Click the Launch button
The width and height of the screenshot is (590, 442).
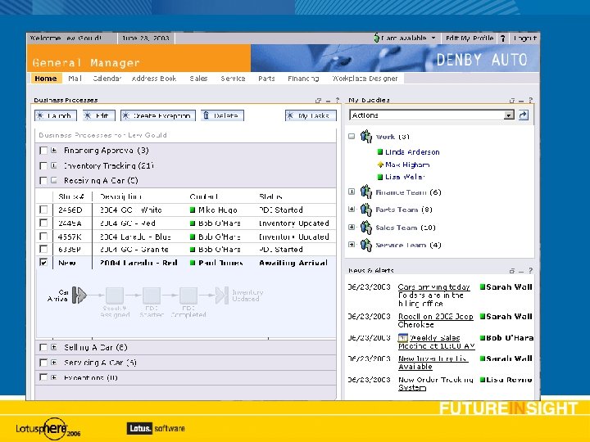56,115
